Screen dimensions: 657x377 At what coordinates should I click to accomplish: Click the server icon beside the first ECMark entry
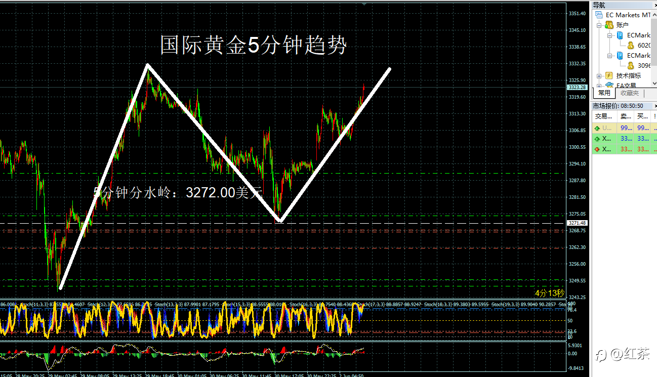tap(620, 35)
